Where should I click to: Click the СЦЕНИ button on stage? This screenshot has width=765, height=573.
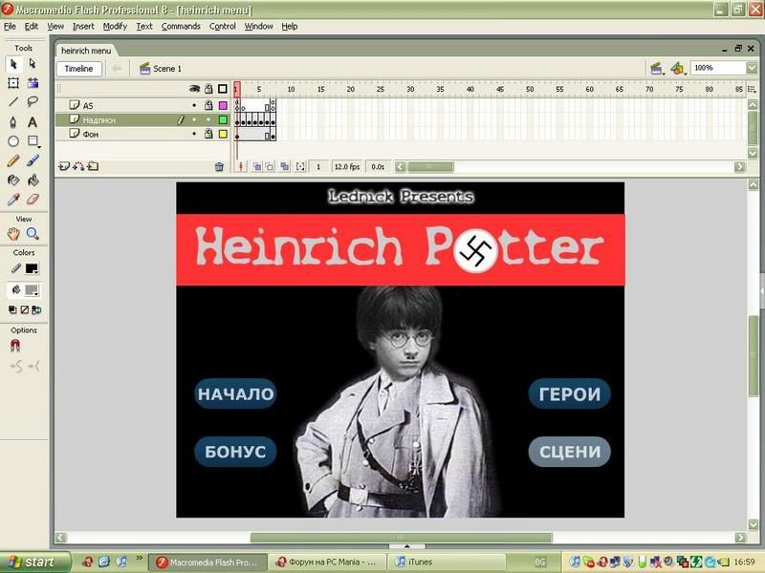coord(569,452)
